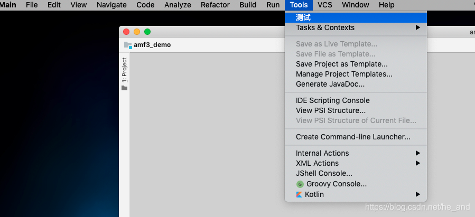Expand the XML Actions submenu arrow
Viewport: 475px width, 217px height.
[418, 163]
